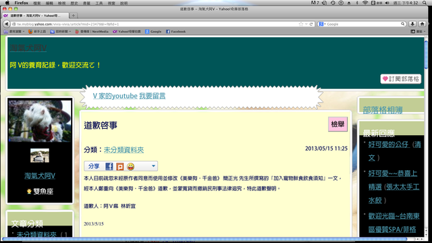Share the post via the Plurk icon
The width and height of the screenshot is (432, 243).
tap(120, 167)
